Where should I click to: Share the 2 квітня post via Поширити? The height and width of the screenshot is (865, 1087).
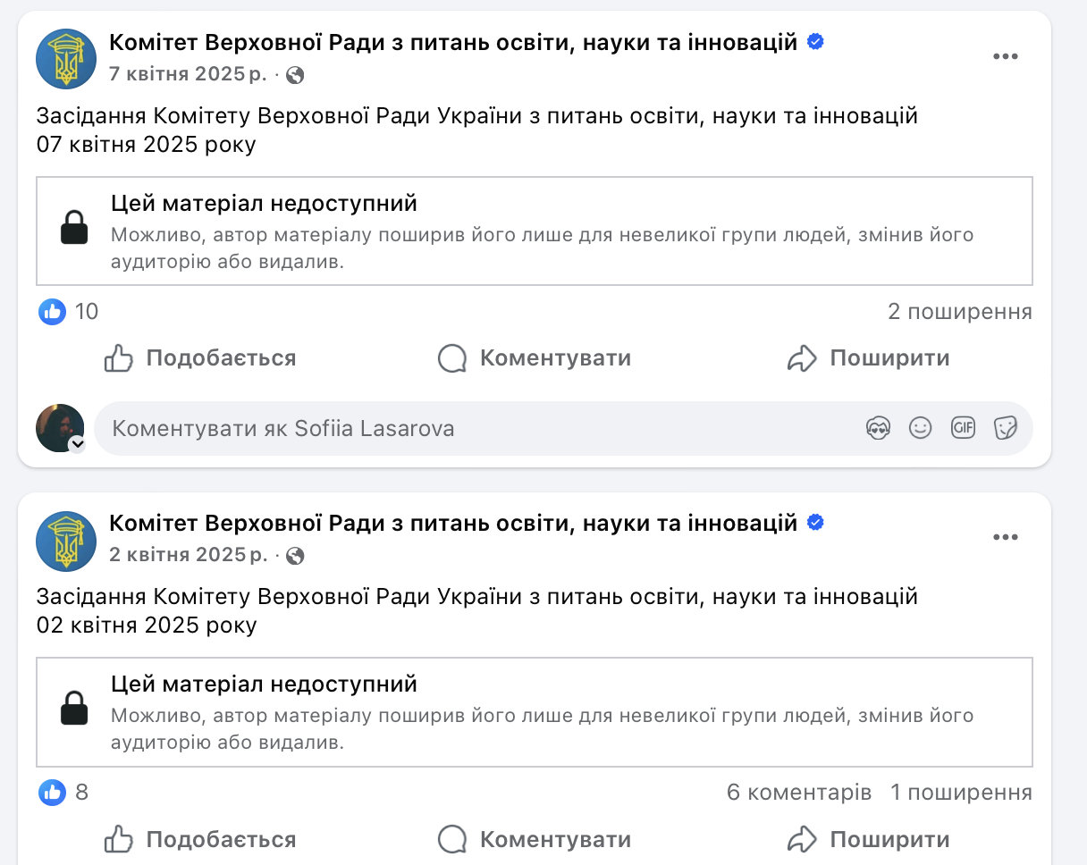(868, 840)
